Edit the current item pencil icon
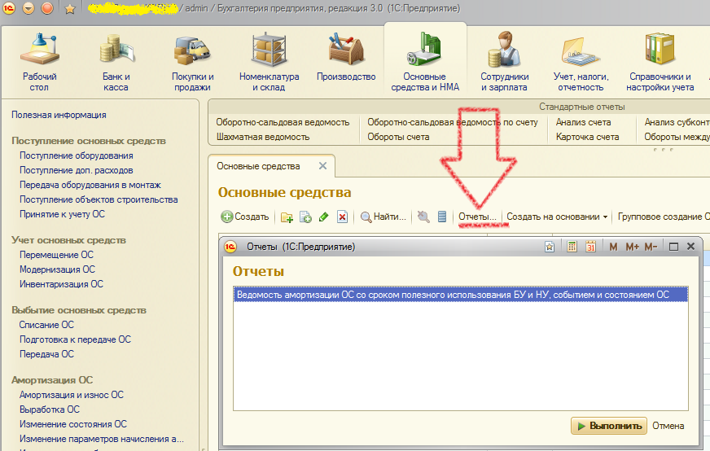This screenshot has height=451, width=710. click(x=323, y=217)
